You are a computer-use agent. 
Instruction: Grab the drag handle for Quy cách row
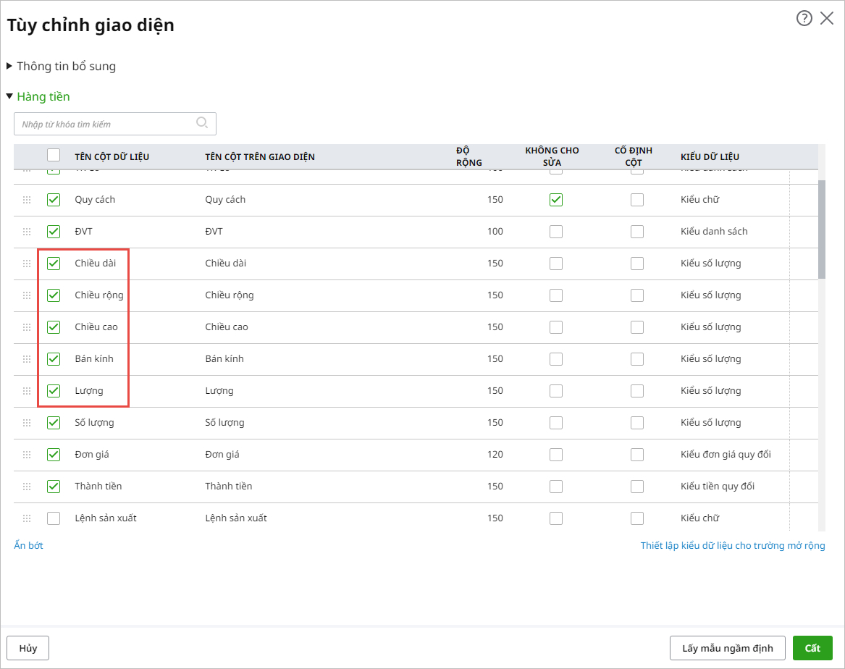pos(27,200)
